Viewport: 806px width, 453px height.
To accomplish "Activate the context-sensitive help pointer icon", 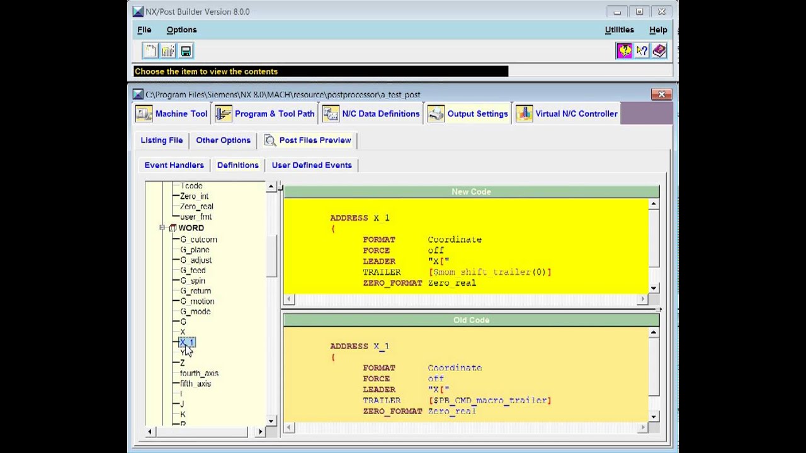I will click(x=642, y=51).
